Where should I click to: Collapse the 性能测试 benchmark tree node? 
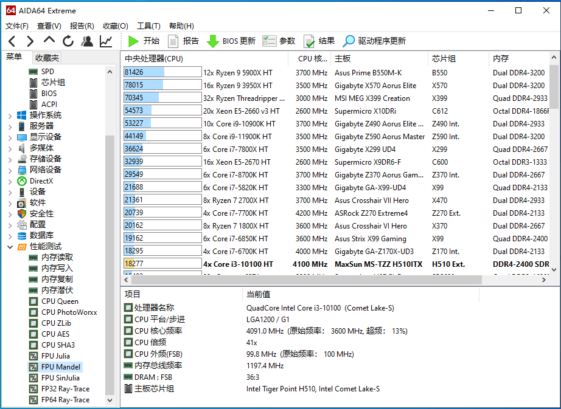[x=10, y=247]
